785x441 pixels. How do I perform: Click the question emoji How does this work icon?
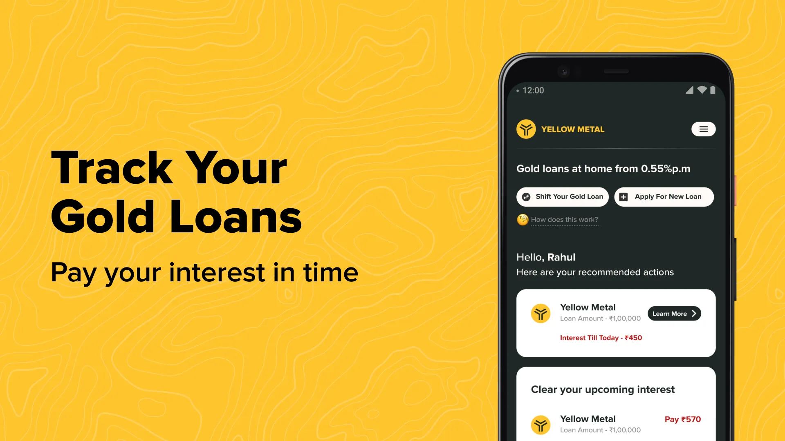click(x=522, y=219)
